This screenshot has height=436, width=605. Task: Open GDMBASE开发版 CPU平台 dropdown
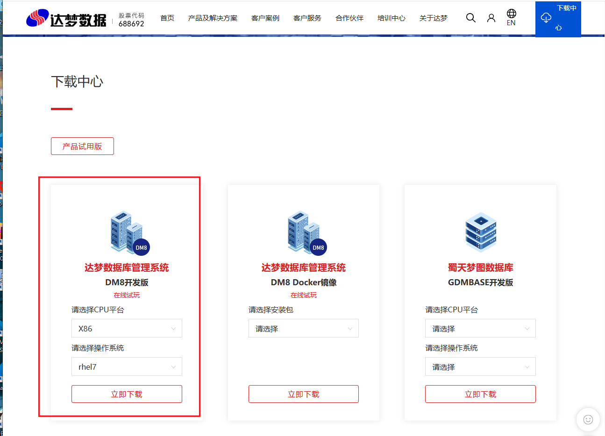pos(480,328)
